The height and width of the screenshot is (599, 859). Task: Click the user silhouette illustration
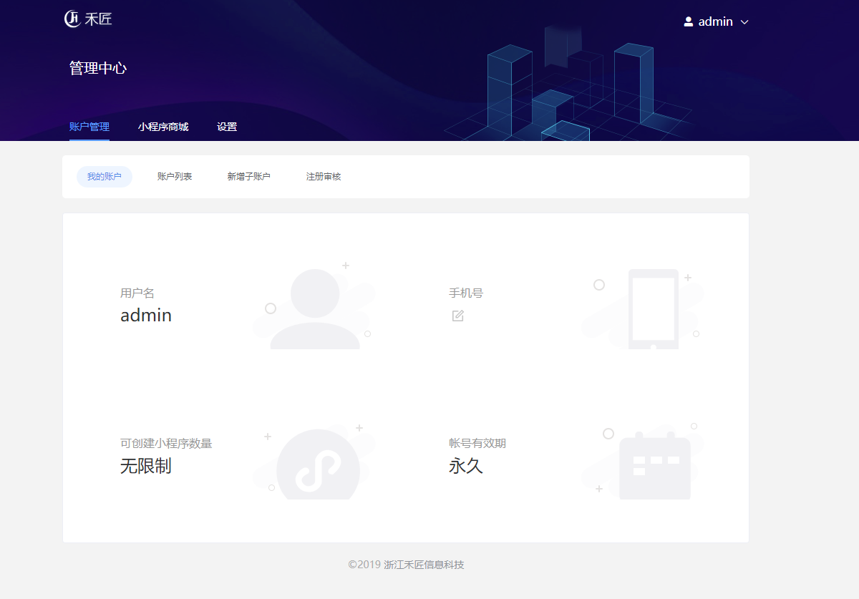315,308
